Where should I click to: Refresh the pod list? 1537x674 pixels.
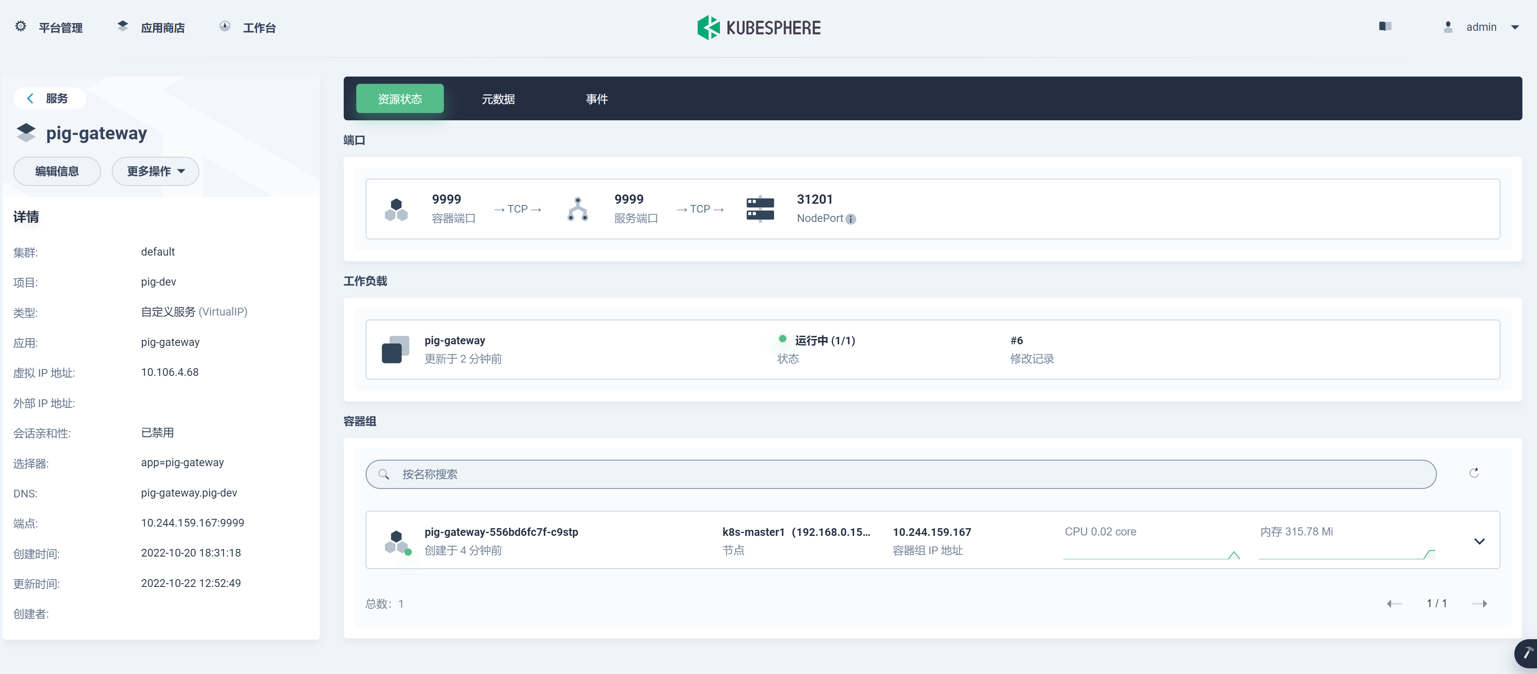(x=1474, y=473)
